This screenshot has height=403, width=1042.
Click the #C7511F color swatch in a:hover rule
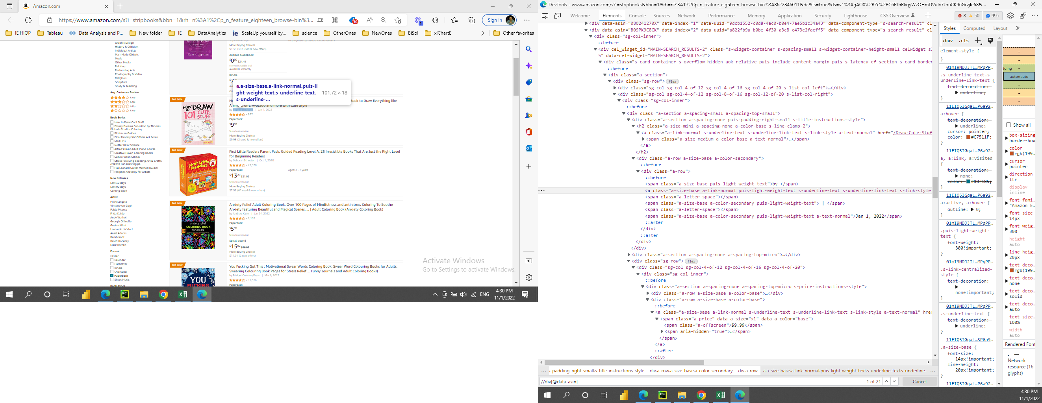coord(968,137)
